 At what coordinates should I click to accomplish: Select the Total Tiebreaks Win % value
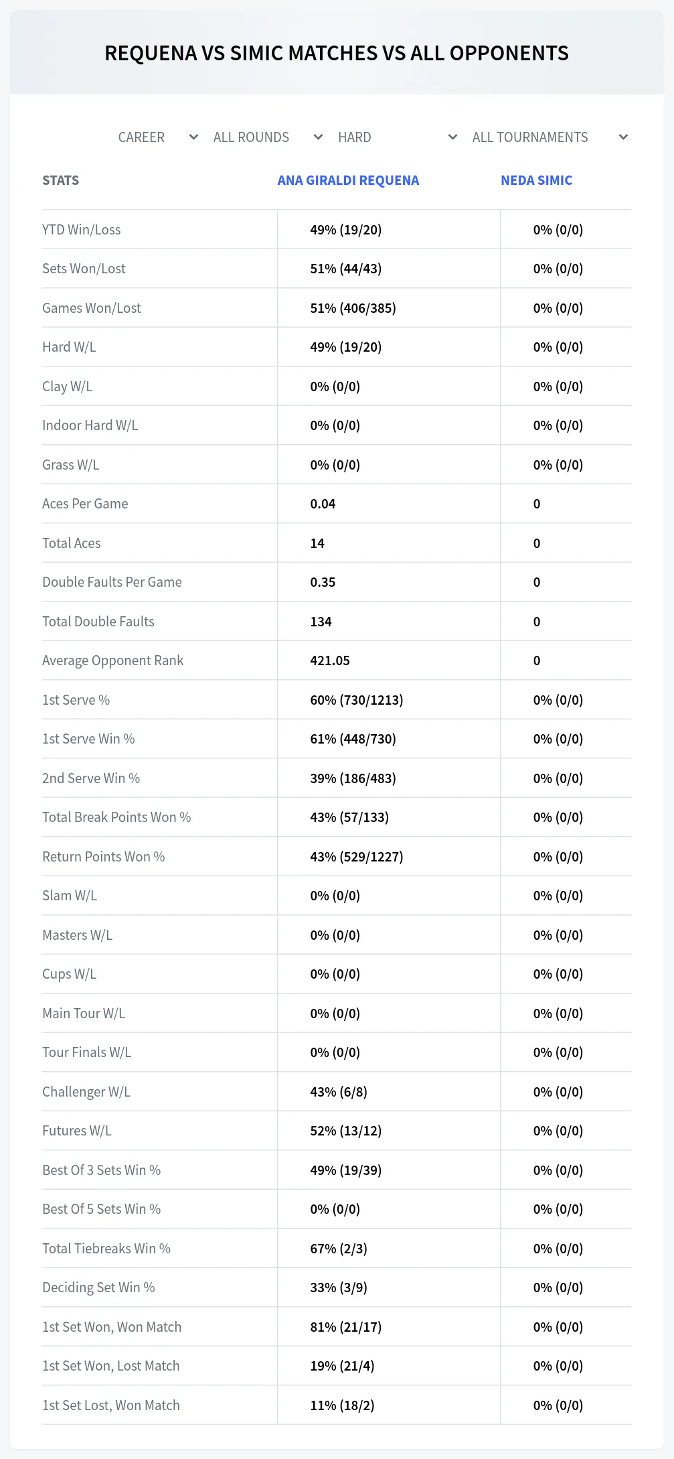coord(339,1249)
